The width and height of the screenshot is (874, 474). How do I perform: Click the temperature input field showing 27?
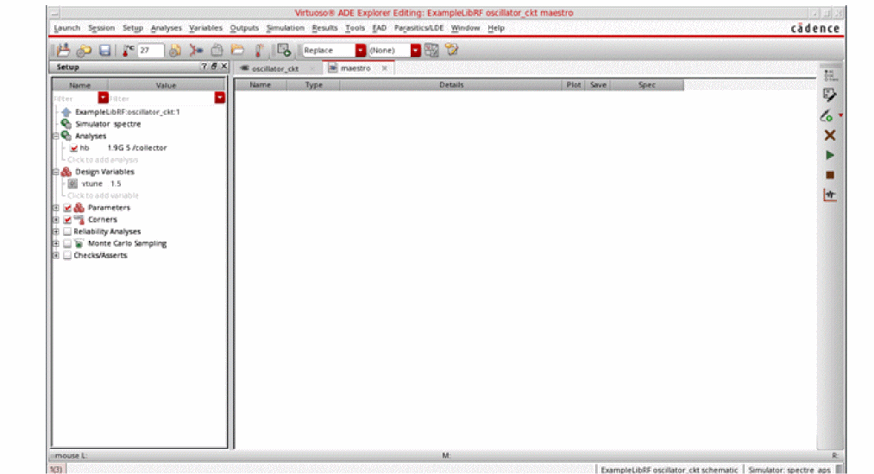click(x=150, y=50)
